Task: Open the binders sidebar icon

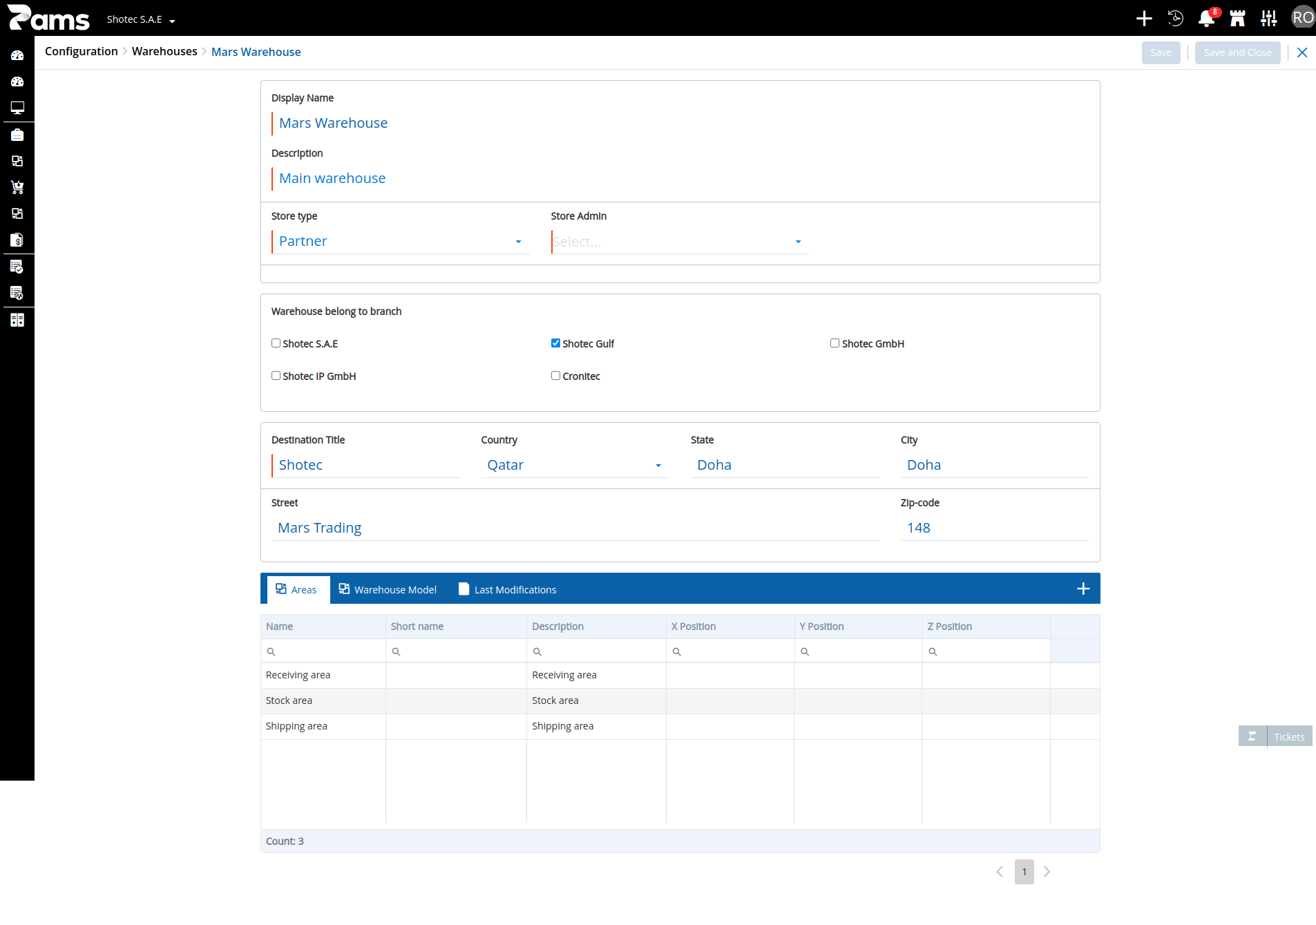Action: (x=17, y=320)
